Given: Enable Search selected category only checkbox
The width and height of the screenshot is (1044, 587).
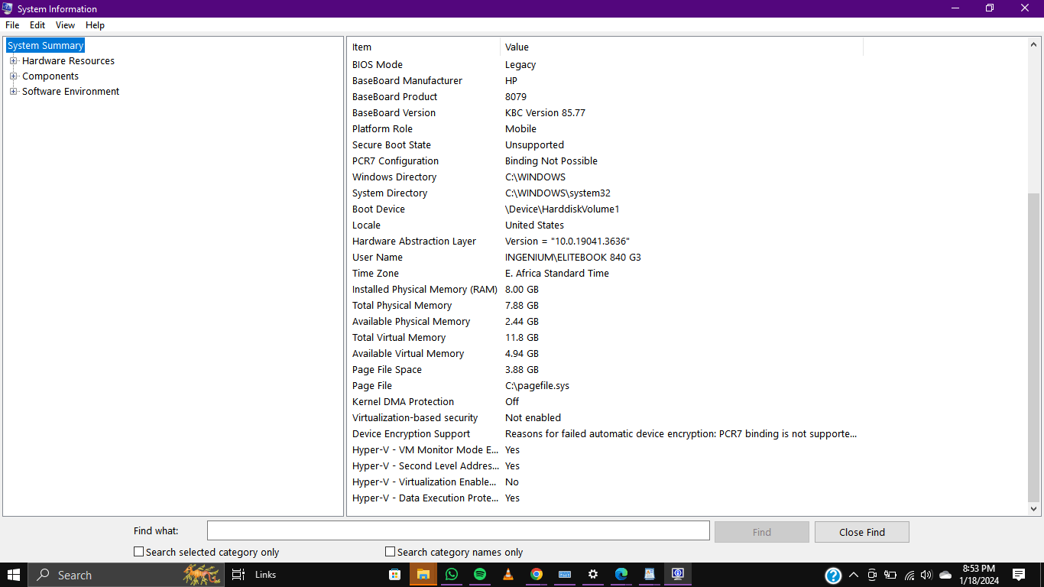Looking at the screenshot, I should [x=138, y=551].
